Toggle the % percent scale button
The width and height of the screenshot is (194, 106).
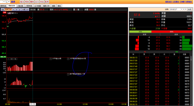[13, 10]
